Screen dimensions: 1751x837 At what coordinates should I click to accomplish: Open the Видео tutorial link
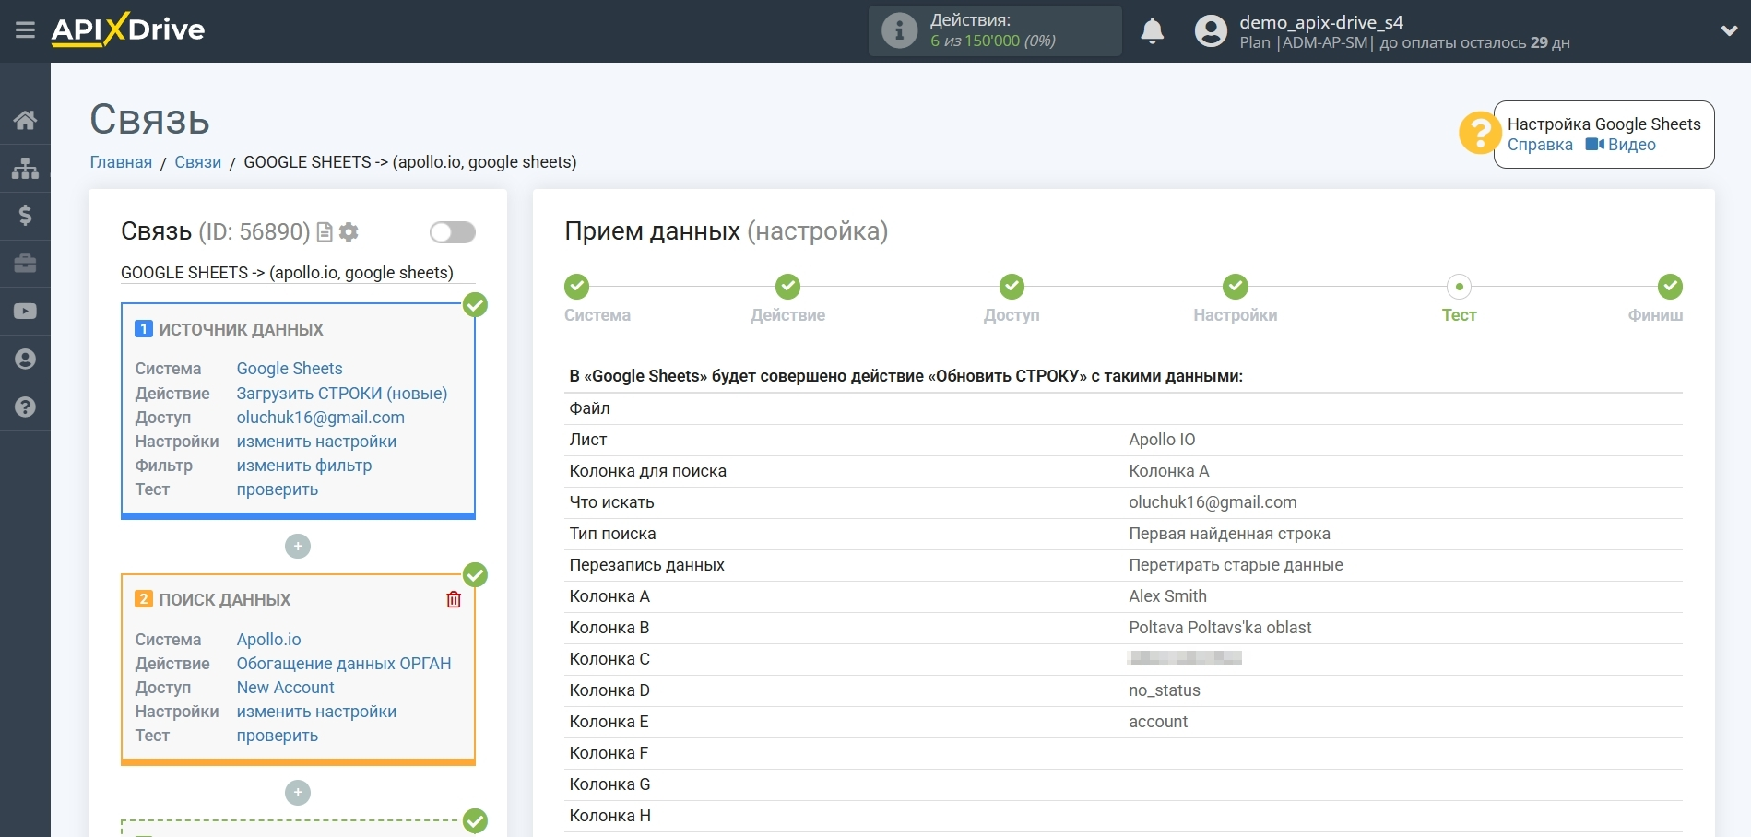point(1622,145)
